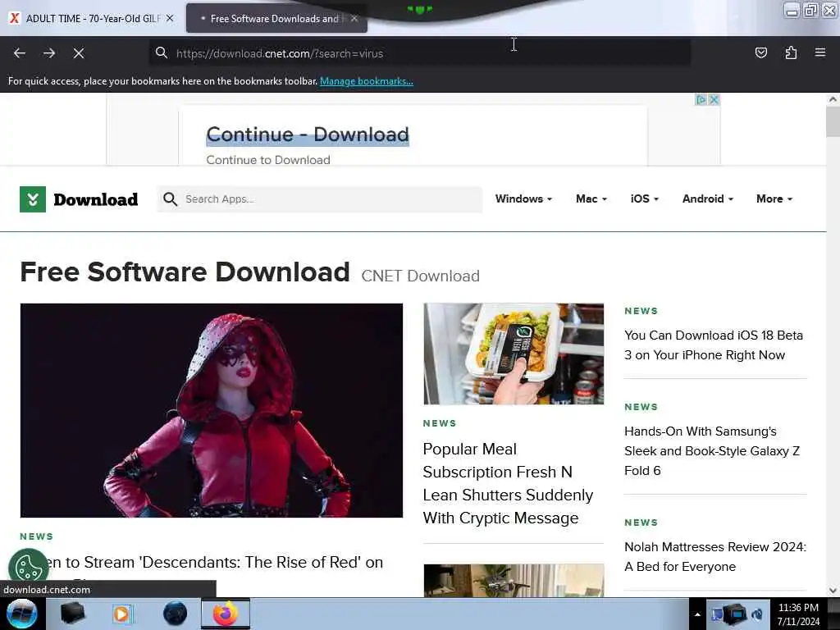This screenshot has height=630, width=840.
Task: Open Samsung Galaxy Z Fold 6 article
Action: (x=711, y=451)
